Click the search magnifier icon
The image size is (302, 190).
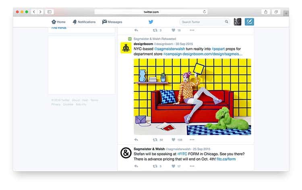click(227, 22)
